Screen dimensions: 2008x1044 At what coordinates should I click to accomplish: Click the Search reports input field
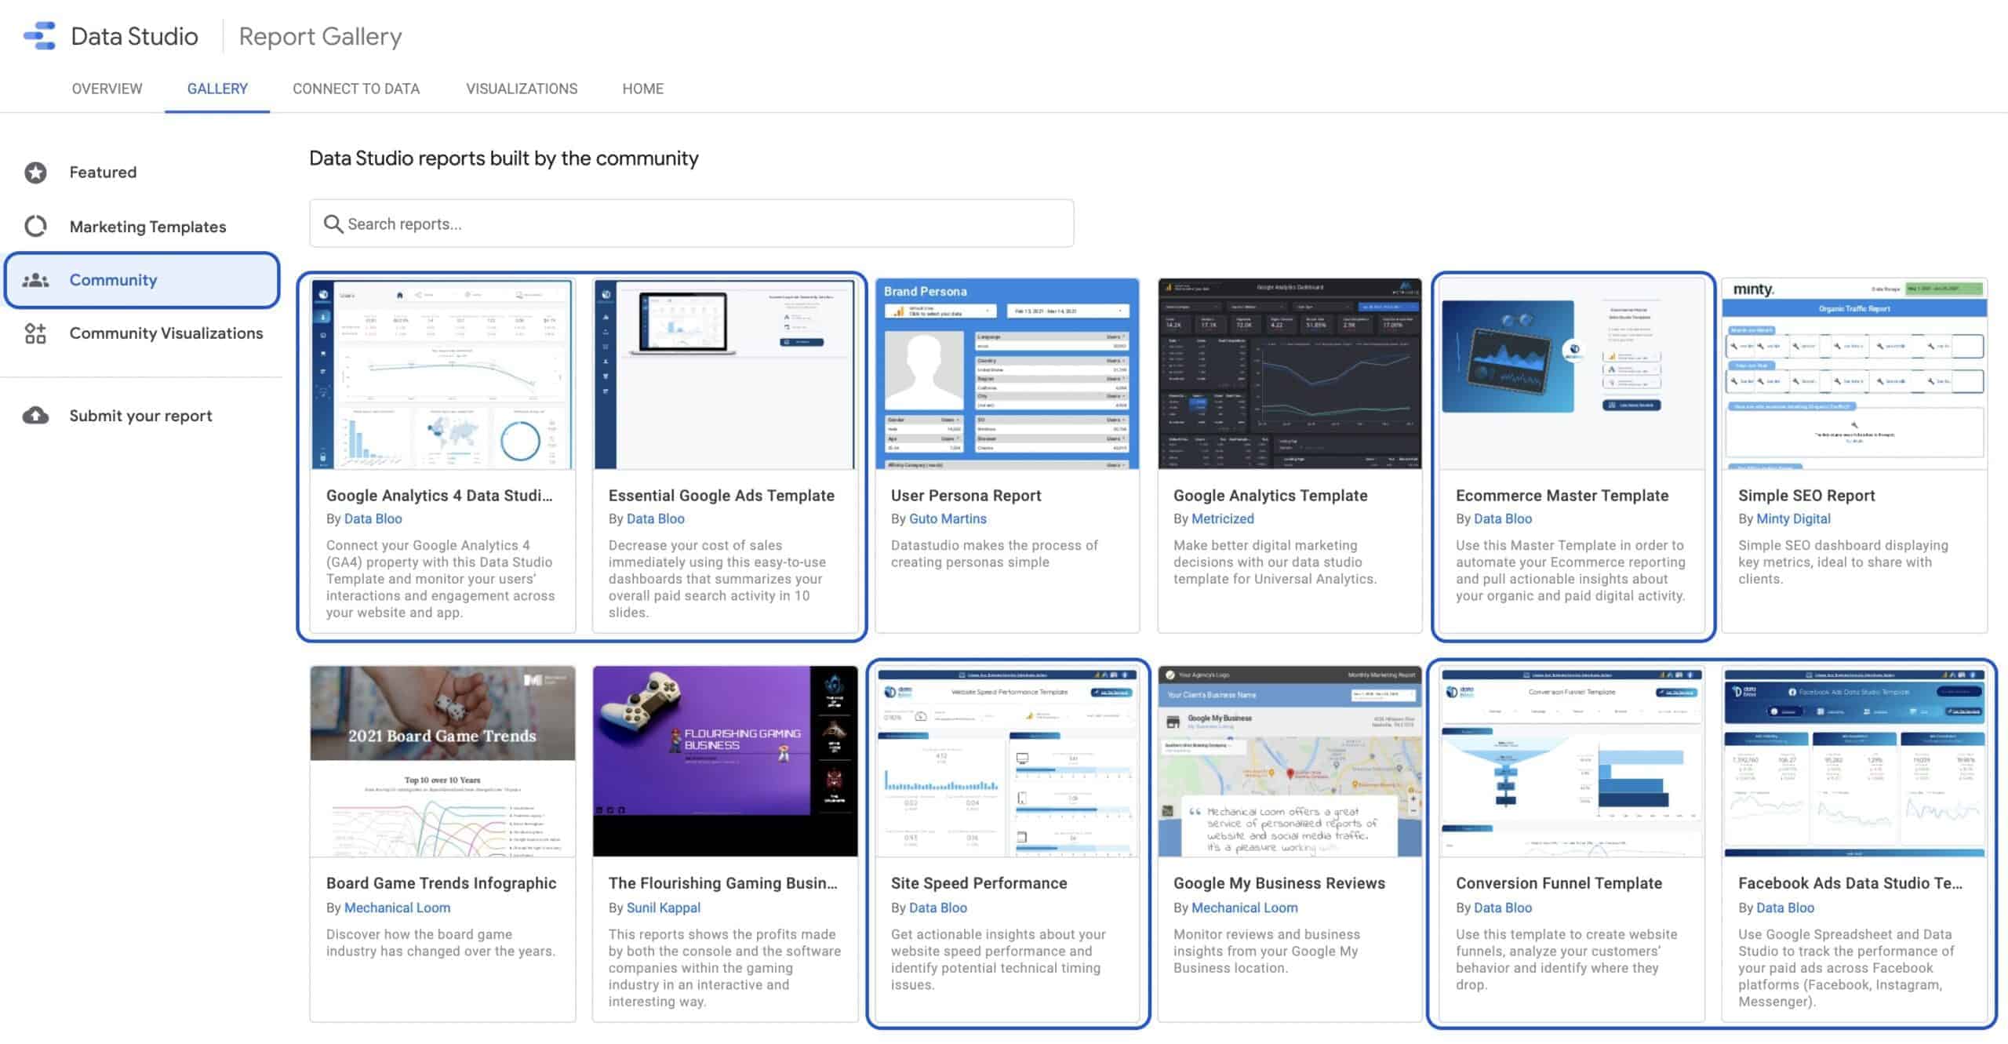(692, 223)
